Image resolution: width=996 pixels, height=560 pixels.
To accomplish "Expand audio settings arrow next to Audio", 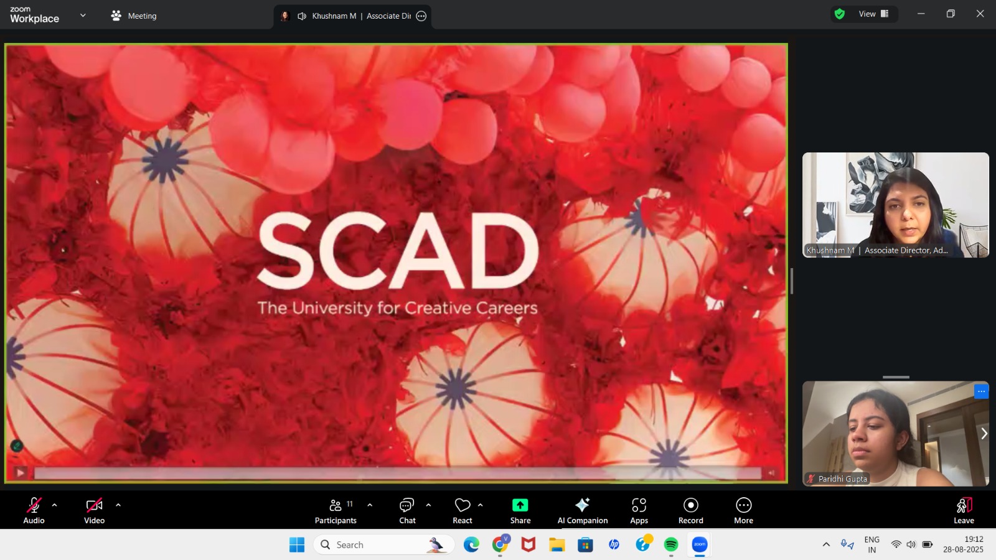I will 55,505.
